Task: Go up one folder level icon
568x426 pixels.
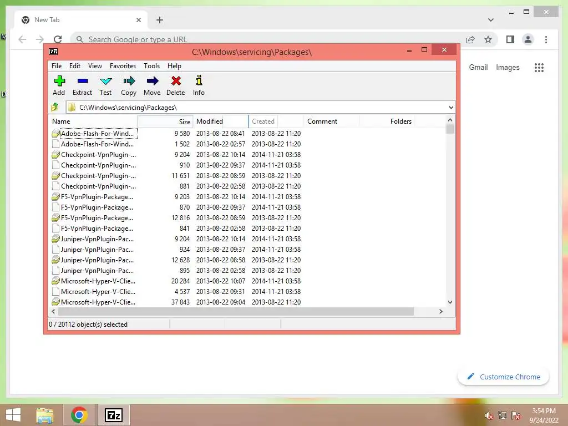Action: 55,107
